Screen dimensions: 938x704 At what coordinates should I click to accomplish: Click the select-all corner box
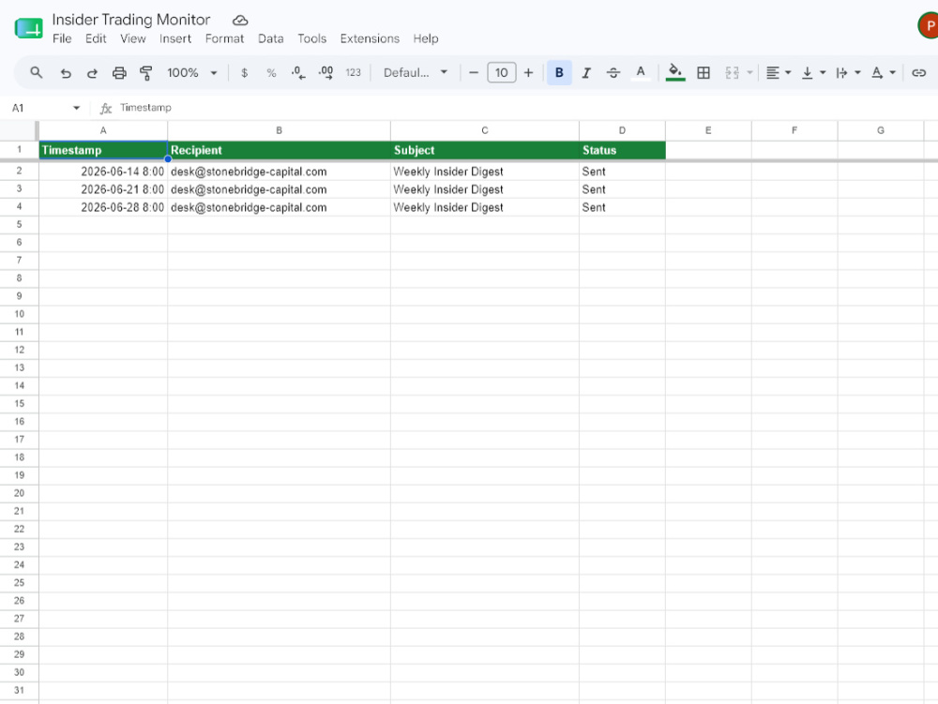pos(19,130)
